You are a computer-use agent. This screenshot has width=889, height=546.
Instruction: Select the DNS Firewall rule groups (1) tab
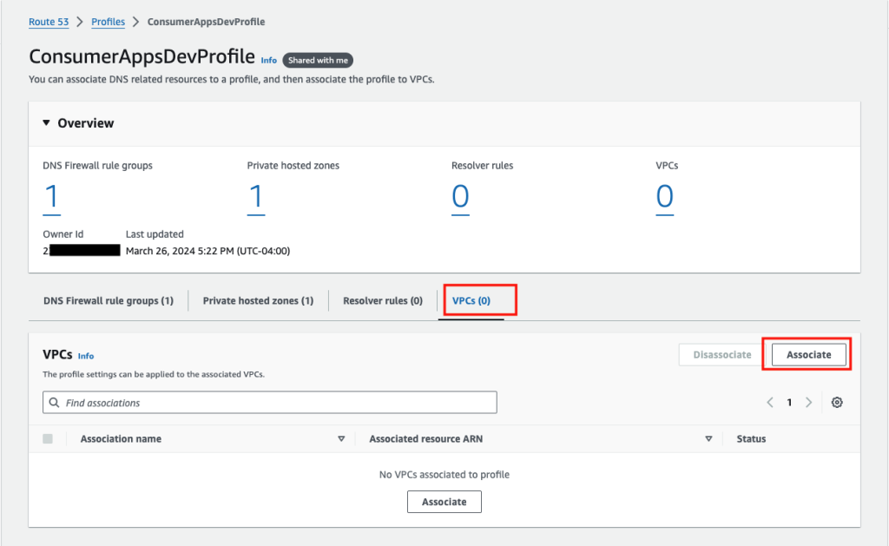click(109, 300)
